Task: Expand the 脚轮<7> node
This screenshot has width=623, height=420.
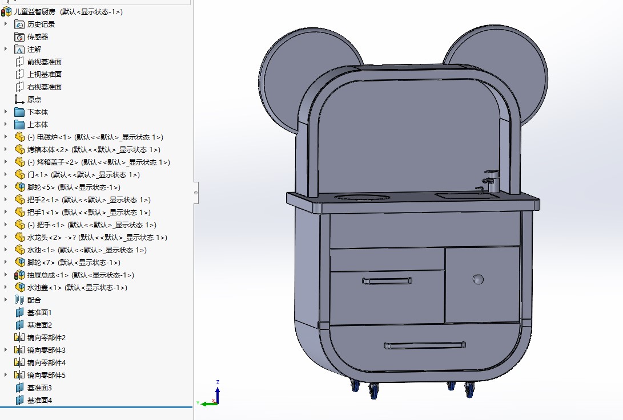Action: (x=6, y=262)
